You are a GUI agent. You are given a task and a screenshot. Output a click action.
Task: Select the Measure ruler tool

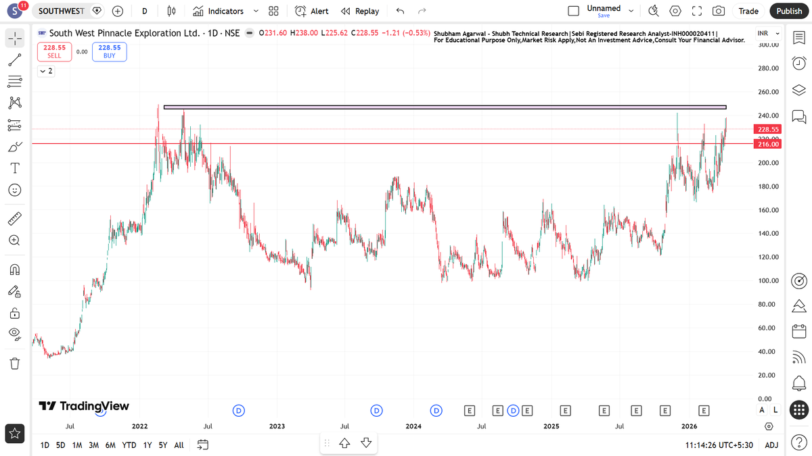[15, 218]
